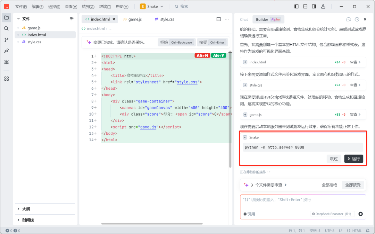Review game.js changes with 审查
Viewport: 375px width, 234px height.
click(x=355, y=115)
